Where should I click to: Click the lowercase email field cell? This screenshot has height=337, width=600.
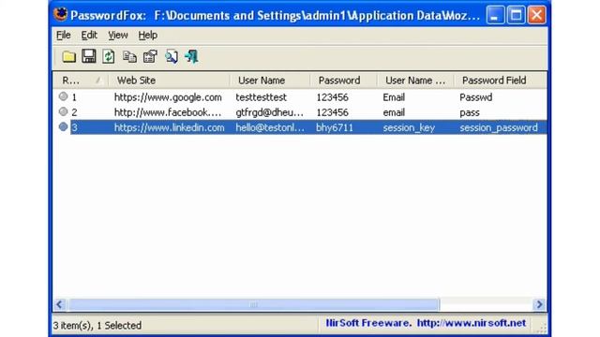pos(394,112)
